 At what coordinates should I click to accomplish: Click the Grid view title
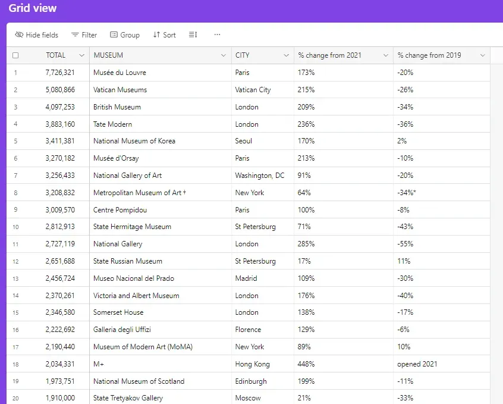pos(32,8)
